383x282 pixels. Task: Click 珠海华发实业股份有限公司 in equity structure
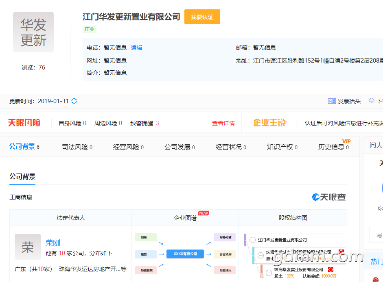coord(298,269)
